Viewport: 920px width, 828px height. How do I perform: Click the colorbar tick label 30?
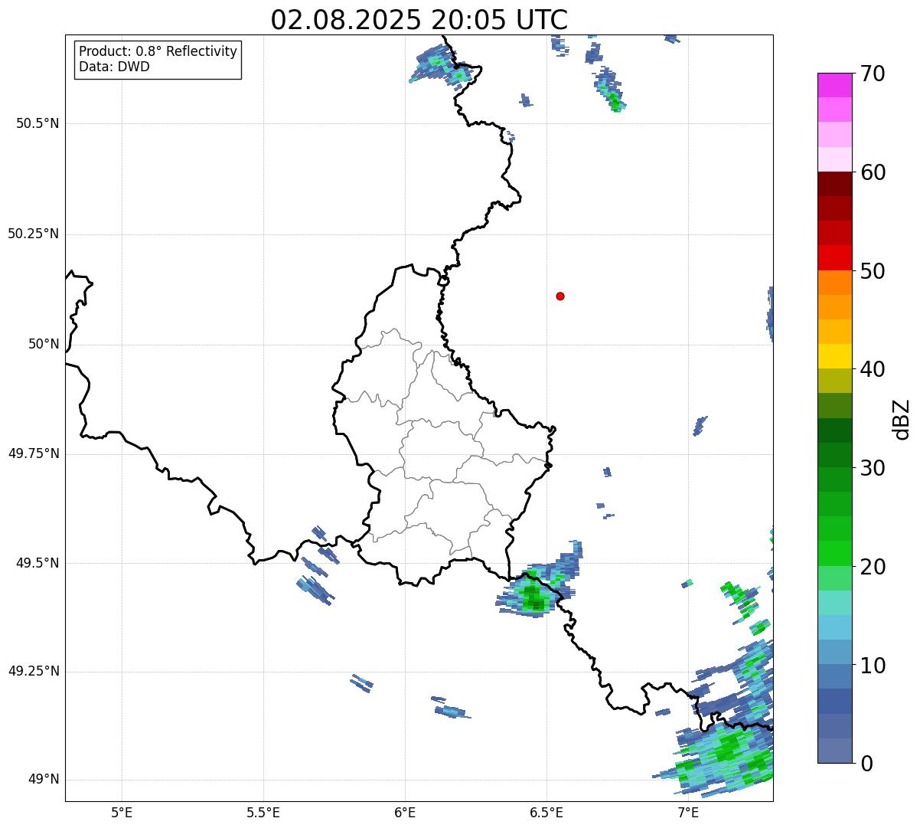(873, 468)
